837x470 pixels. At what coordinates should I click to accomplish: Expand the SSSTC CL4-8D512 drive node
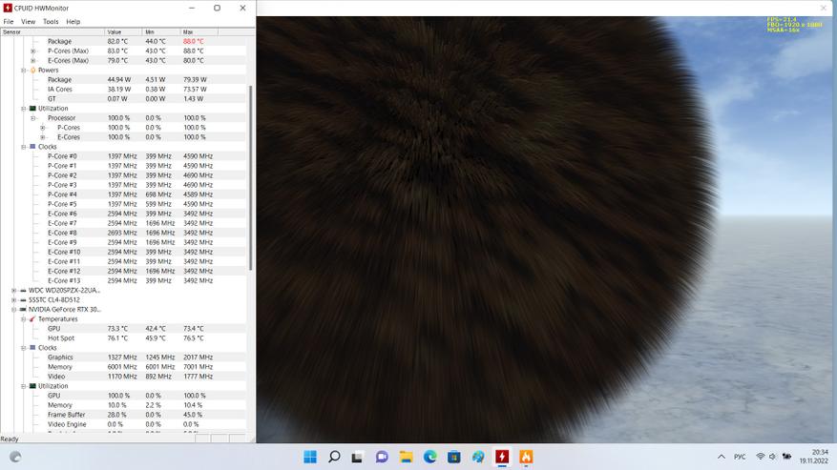[x=14, y=300]
